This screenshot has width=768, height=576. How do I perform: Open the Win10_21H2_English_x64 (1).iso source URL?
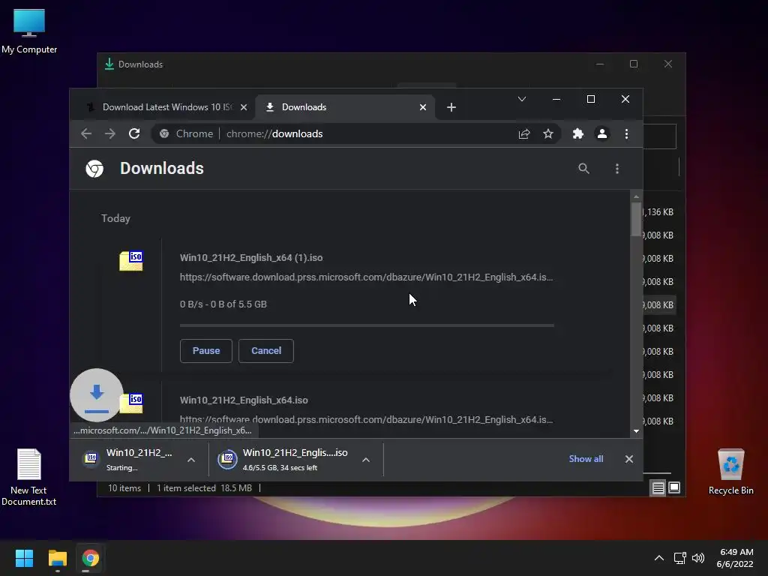click(x=366, y=277)
